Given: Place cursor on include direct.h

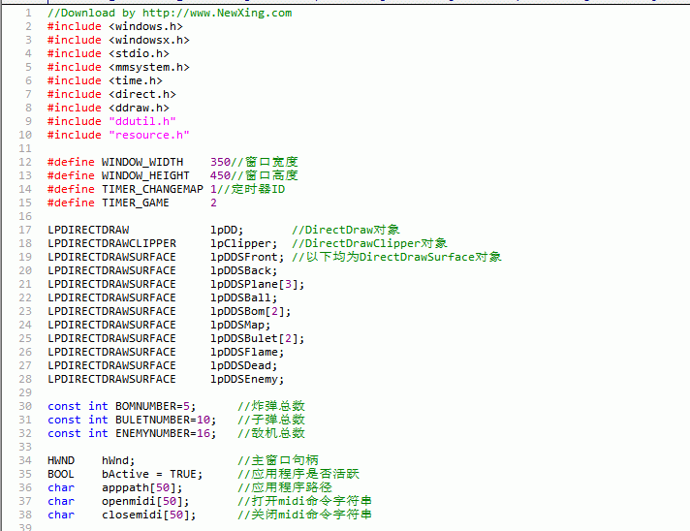Looking at the screenshot, I should [x=111, y=95].
